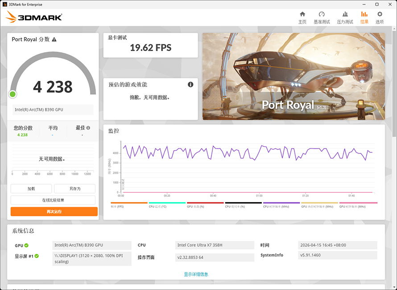This screenshot has height=290, width=397.
Task: Click the 您的分数 value 4 238
Action: (x=23, y=135)
